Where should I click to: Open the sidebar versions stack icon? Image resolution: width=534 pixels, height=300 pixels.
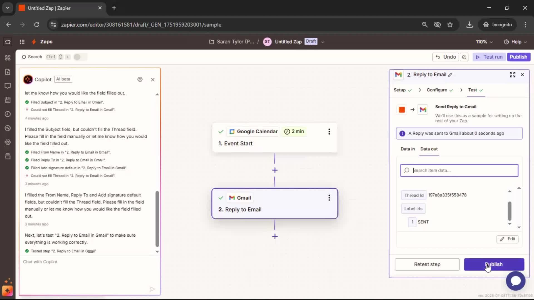(x=8, y=156)
